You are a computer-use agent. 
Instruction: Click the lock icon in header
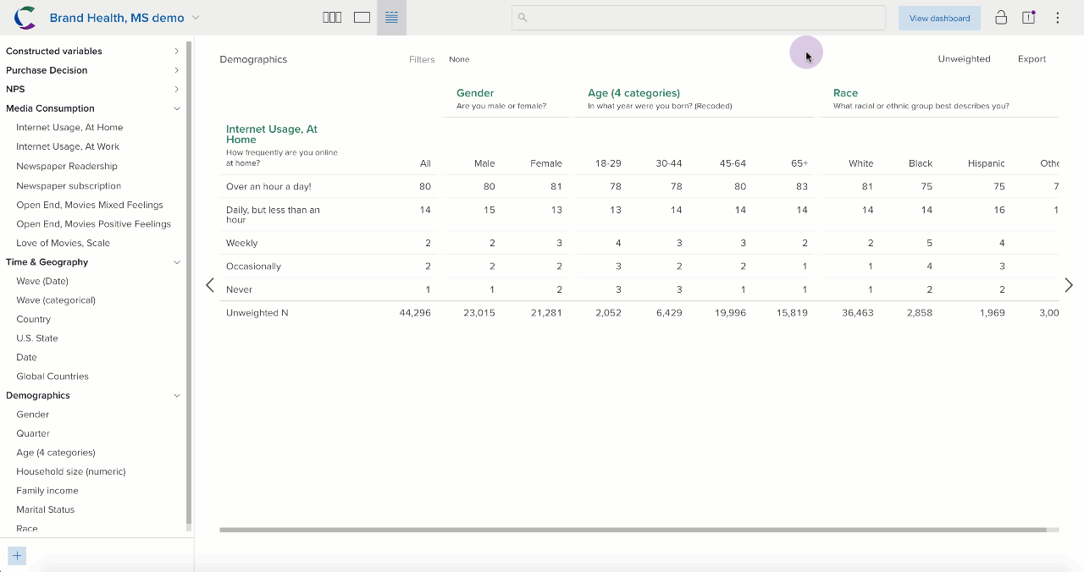[x=1001, y=18]
